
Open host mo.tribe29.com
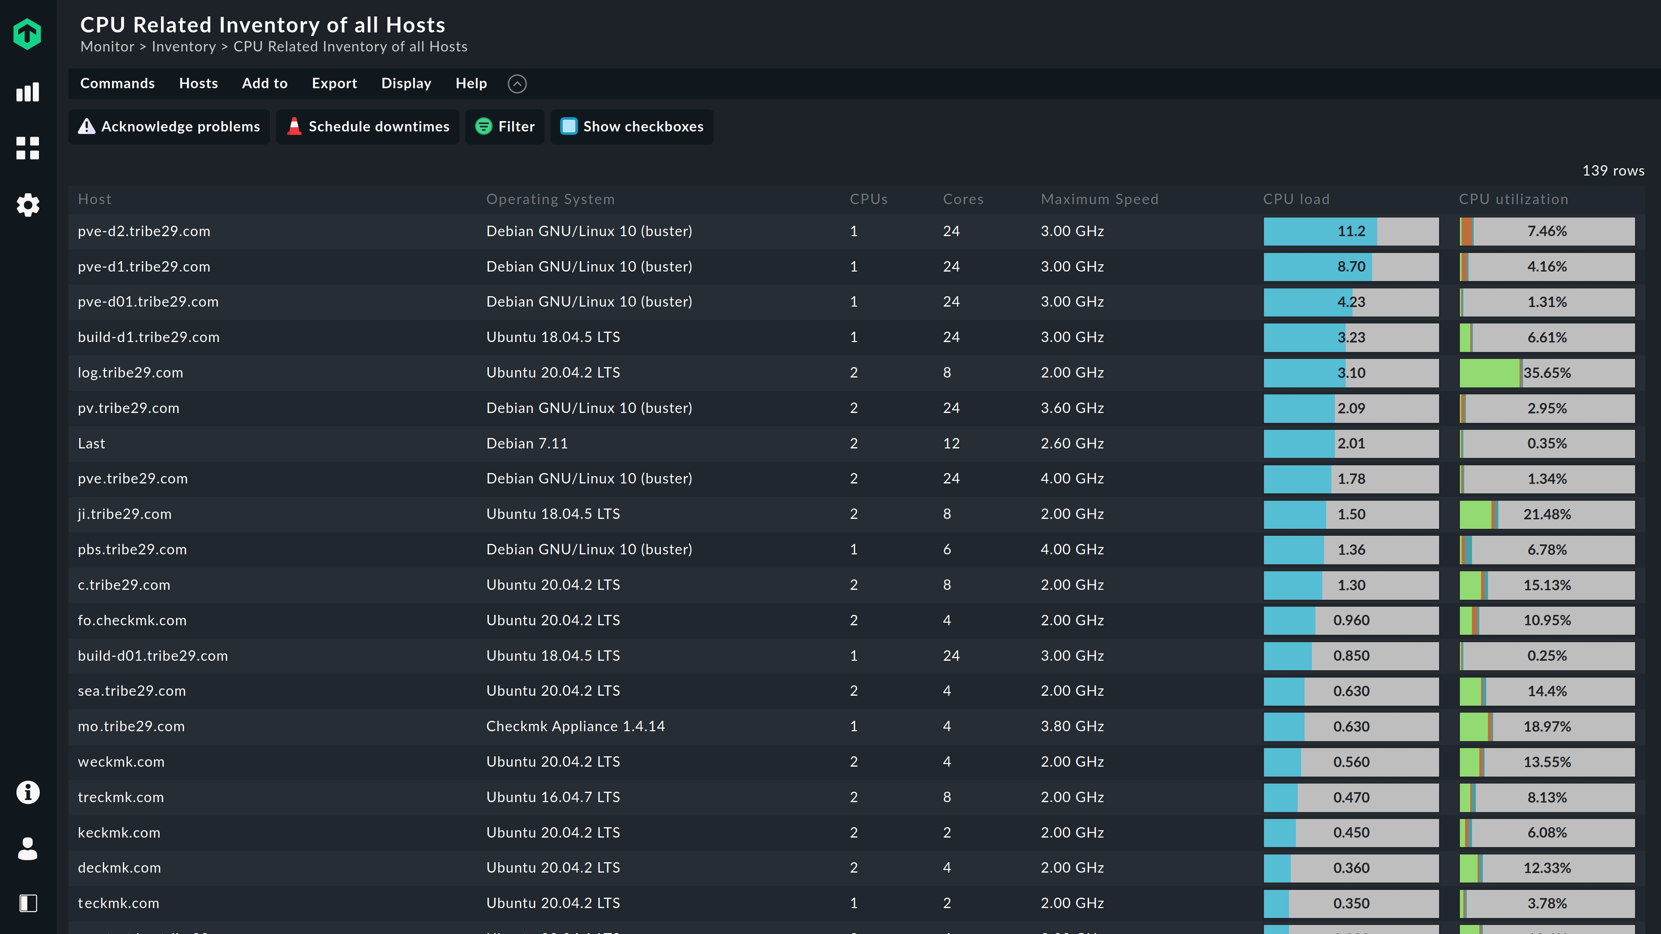pyautogui.click(x=131, y=726)
